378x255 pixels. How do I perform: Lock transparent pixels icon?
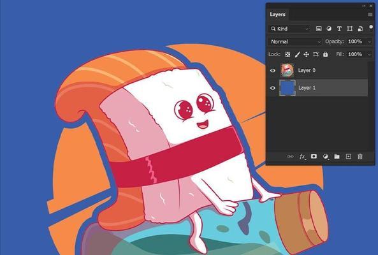287,54
